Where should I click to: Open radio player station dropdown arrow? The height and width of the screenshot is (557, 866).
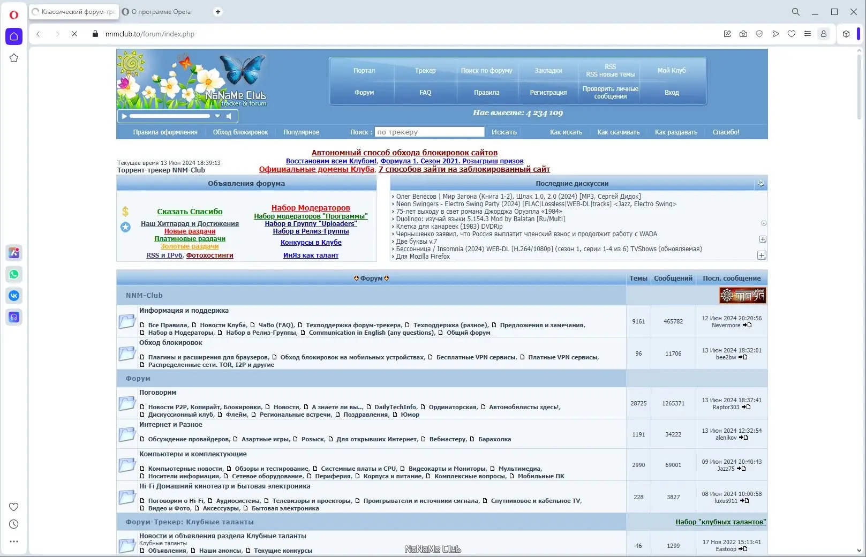pos(217,116)
